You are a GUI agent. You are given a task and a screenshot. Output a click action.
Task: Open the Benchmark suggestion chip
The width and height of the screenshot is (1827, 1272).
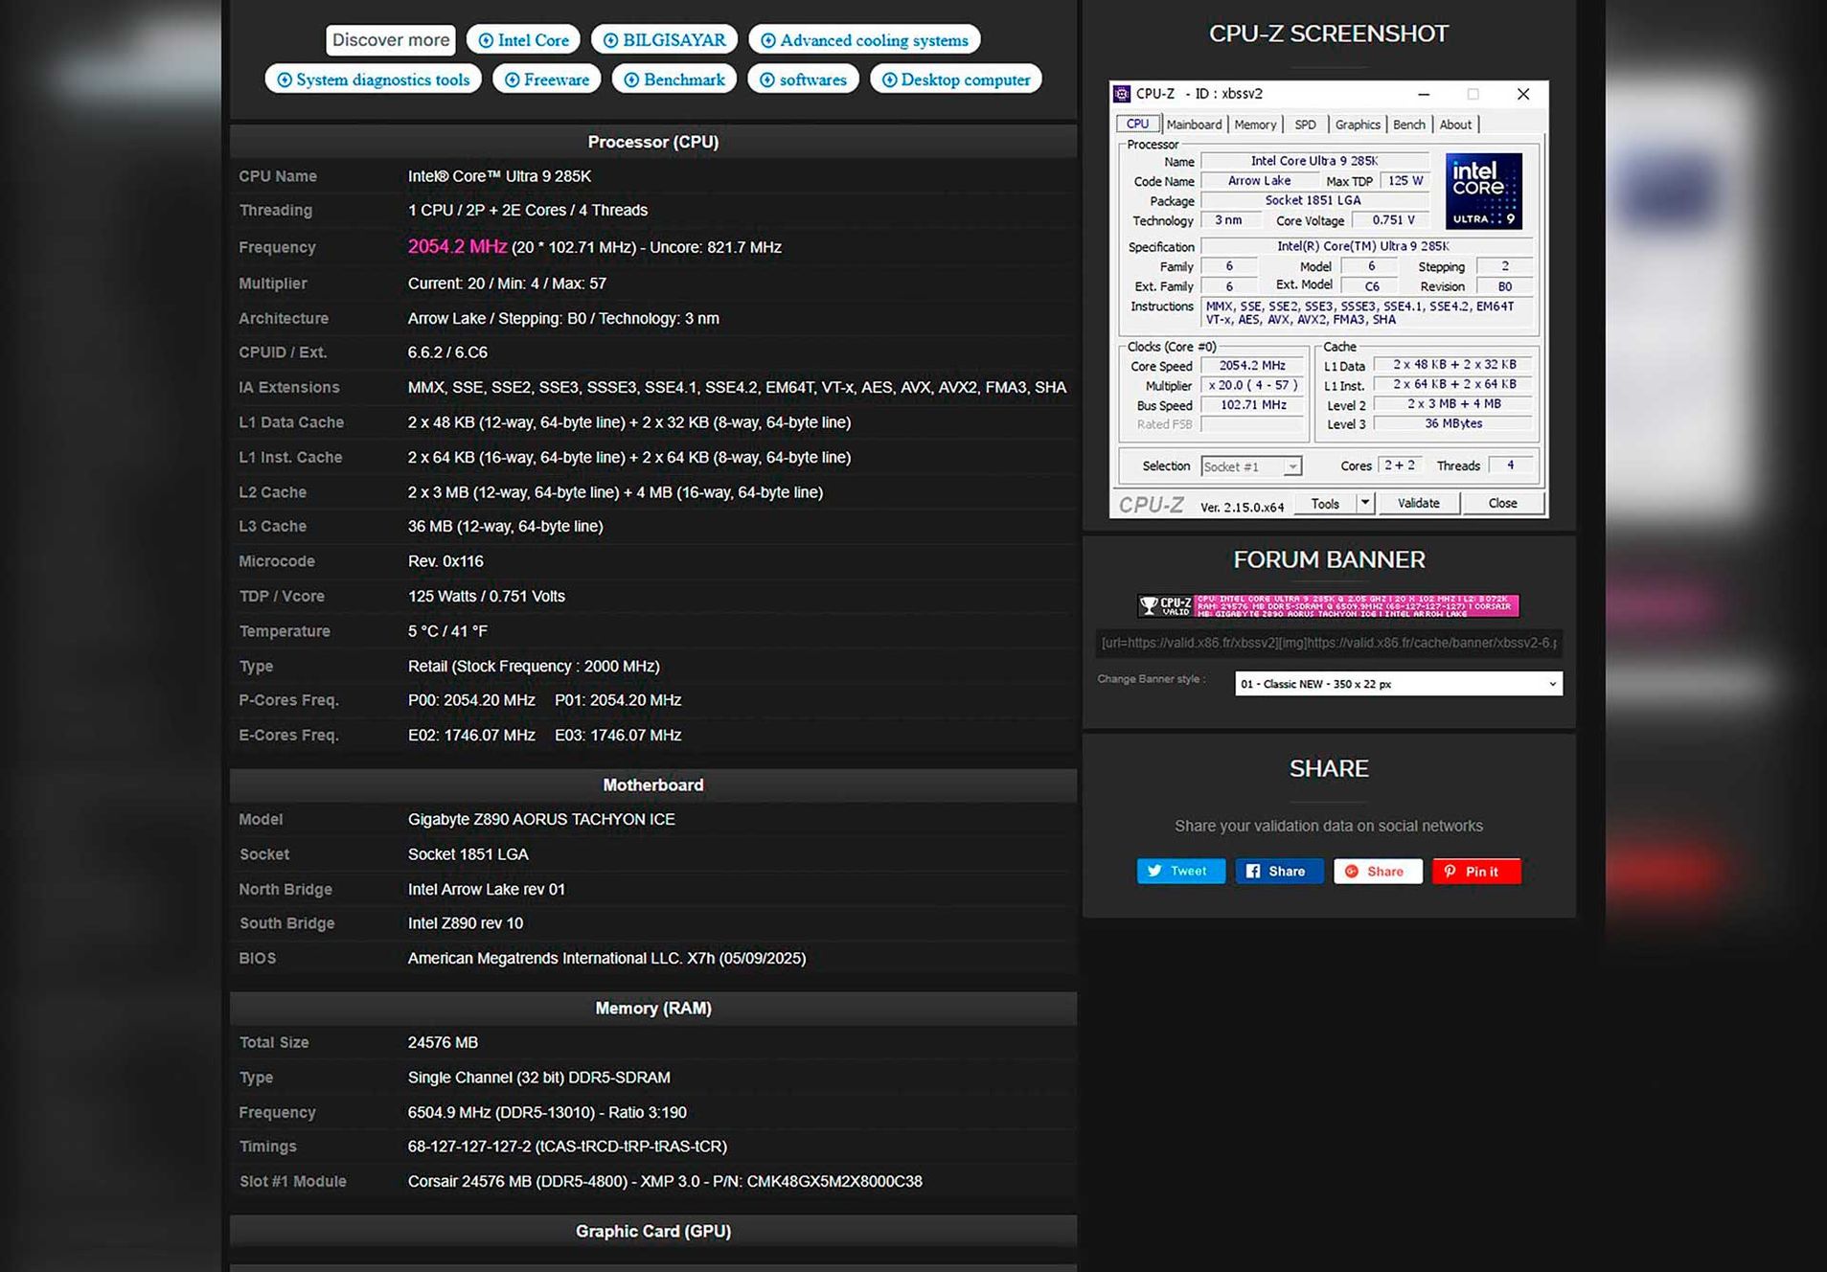[x=674, y=79]
